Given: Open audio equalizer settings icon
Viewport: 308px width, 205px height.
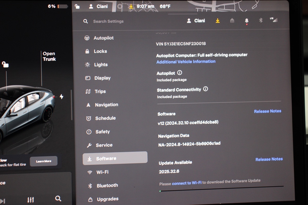Looking at the screenshot, I should click(31, 200).
